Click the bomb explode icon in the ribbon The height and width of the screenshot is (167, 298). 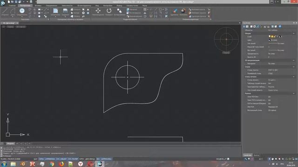[x=183, y=11]
